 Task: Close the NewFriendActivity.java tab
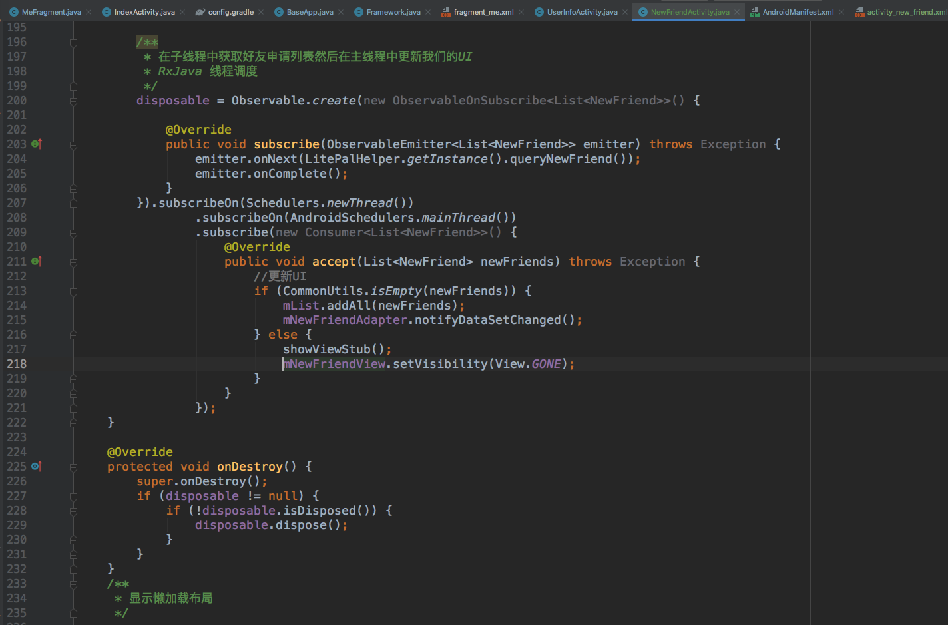[737, 12]
